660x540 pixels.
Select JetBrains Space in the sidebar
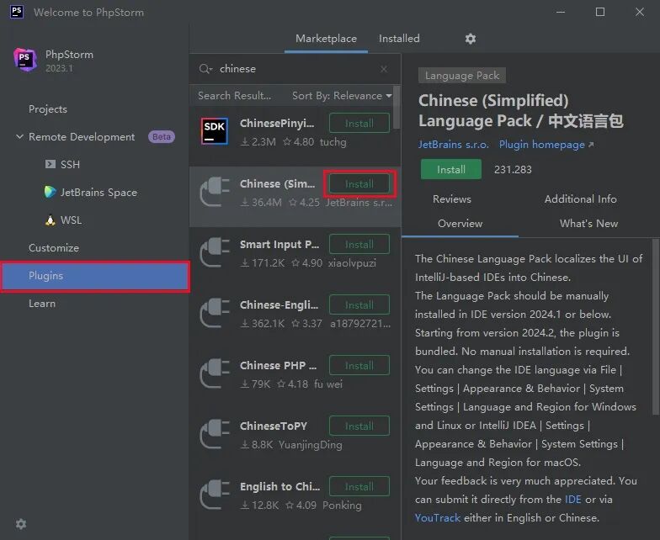click(98, 192)
